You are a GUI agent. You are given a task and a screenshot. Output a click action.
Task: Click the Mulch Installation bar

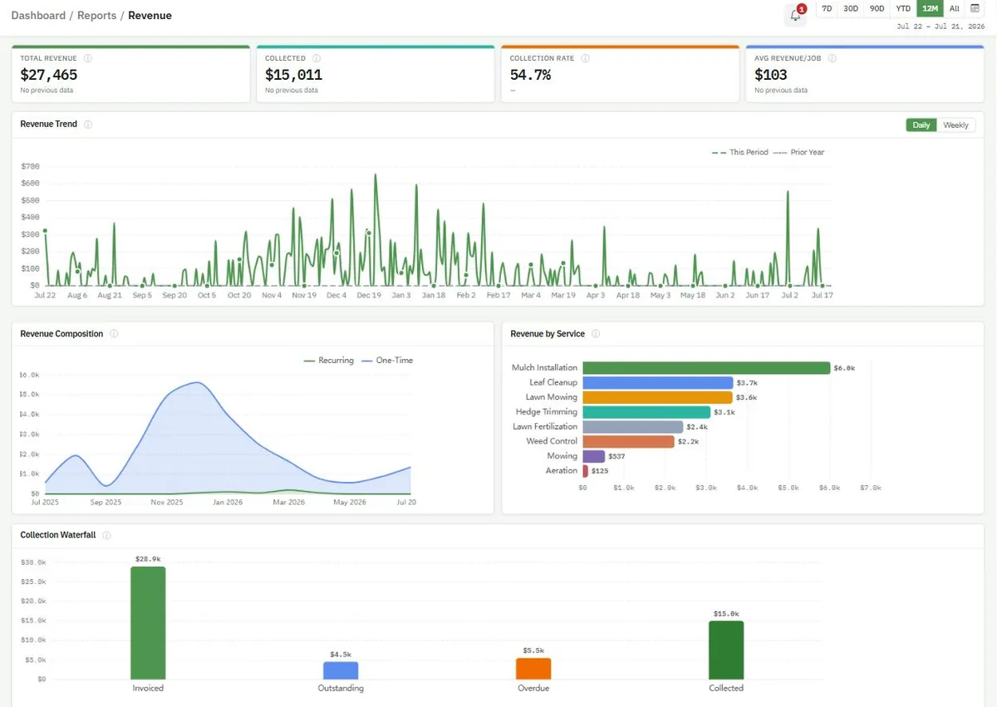point(706,368)
